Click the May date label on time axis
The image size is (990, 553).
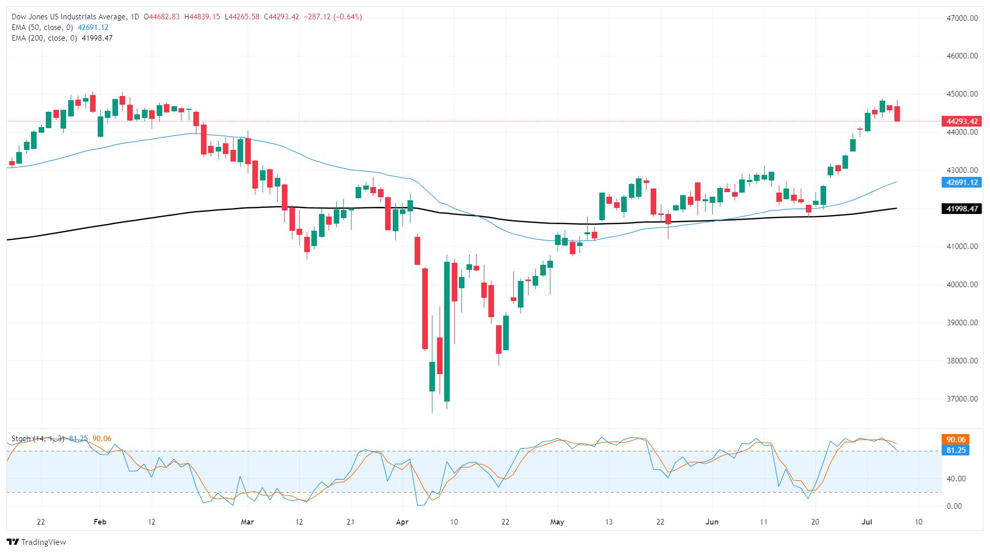(557, 522)
